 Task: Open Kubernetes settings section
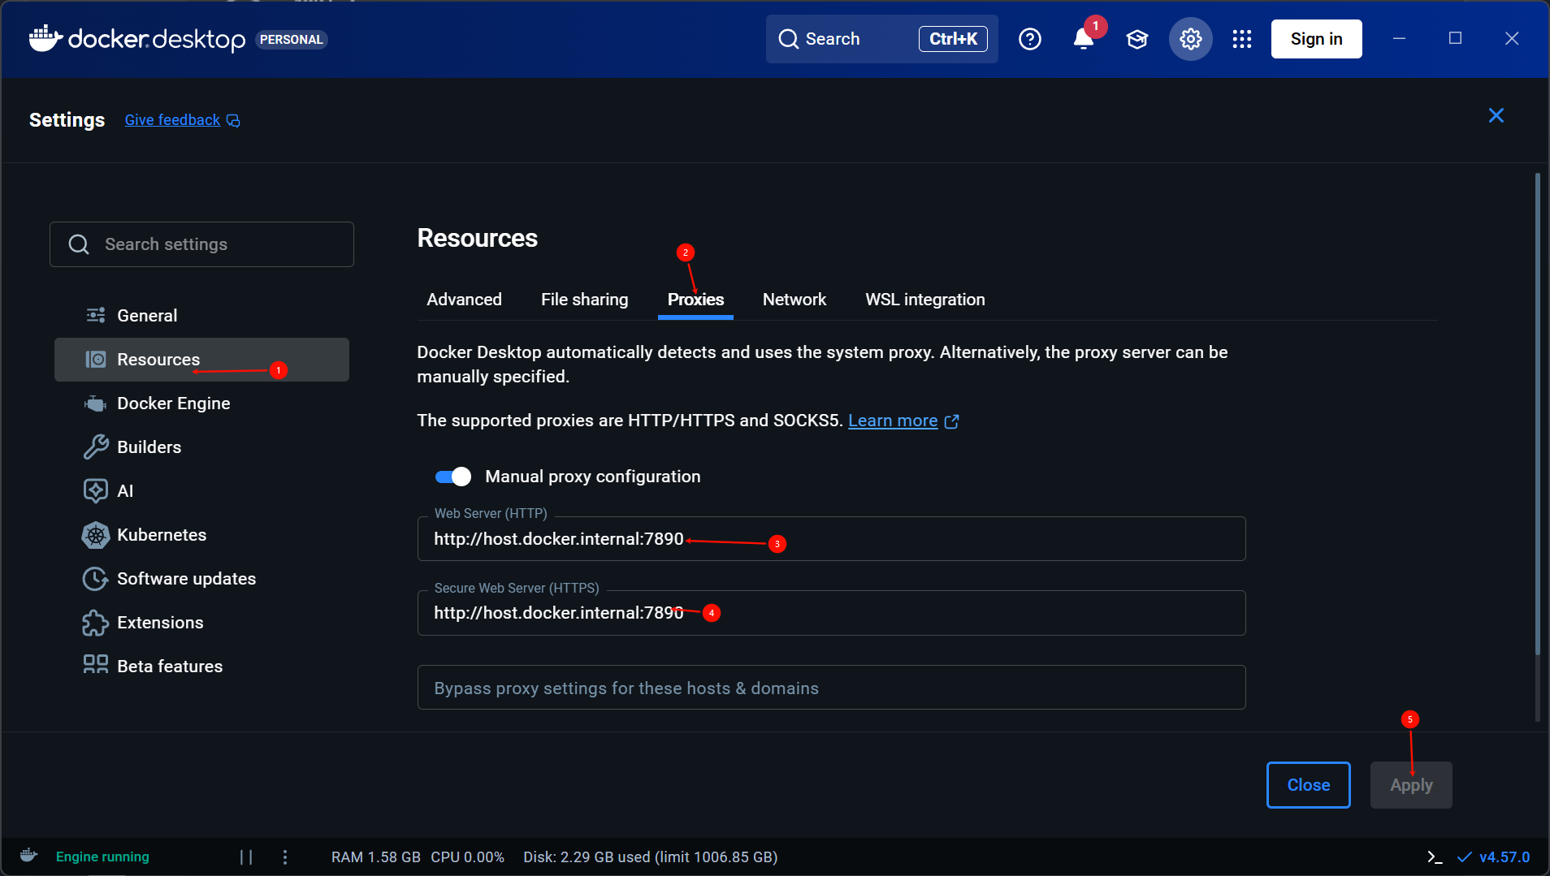pyautogui.click(x=161, y=535)
